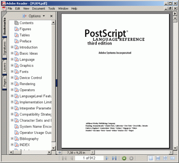Viewport: 179px width, 163px height.
Task: Select the Device Control bookmark
Action: tap(31, 78)
